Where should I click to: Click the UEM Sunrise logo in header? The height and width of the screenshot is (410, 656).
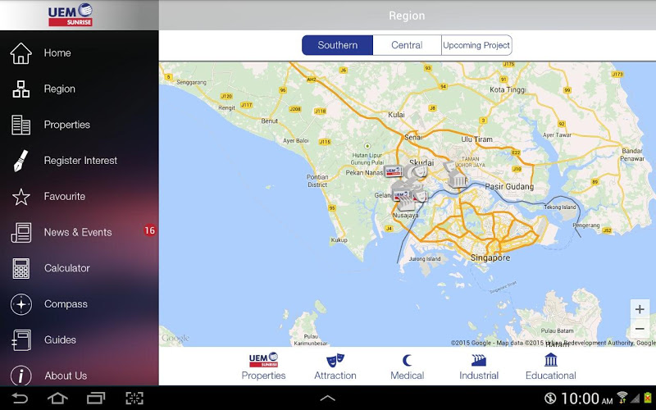tap(71, 15)
